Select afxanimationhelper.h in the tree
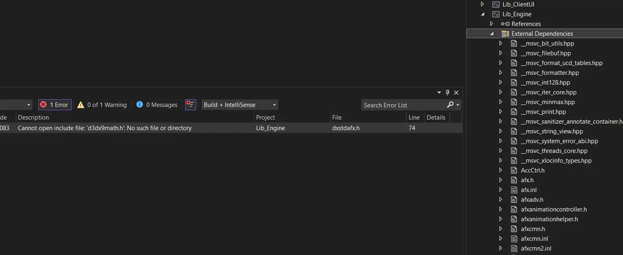623x255 pixels. [549, 219]
